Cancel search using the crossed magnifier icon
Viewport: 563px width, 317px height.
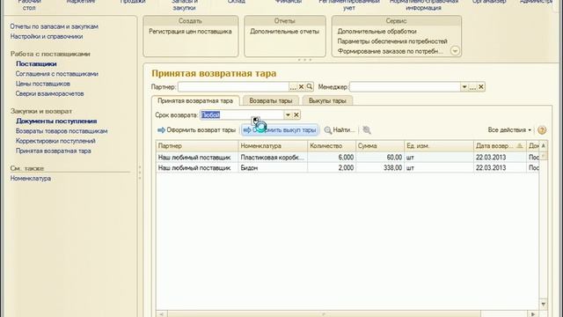coord(367,130)
